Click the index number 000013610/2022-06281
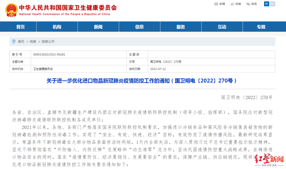 click(49, 54)
